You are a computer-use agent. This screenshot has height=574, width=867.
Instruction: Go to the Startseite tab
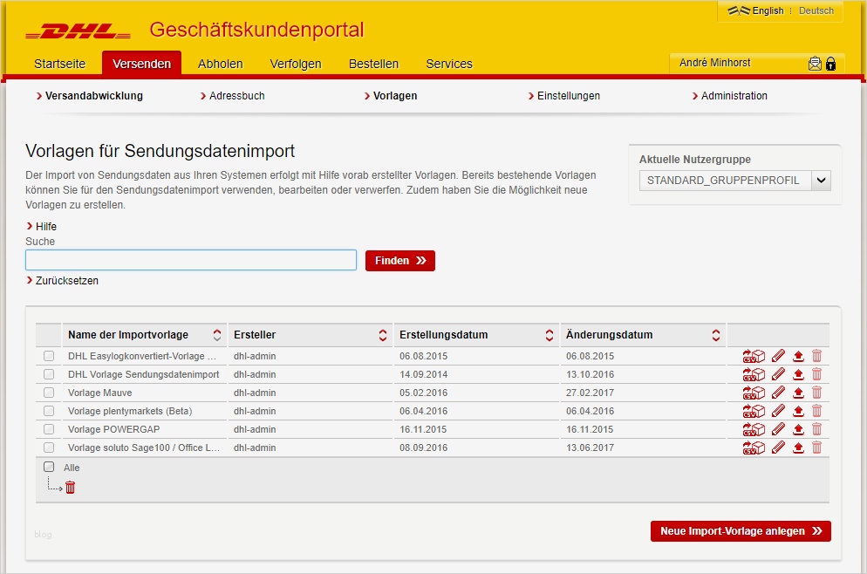pos(59,64)
